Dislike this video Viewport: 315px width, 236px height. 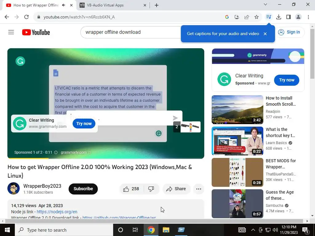pyautogui.click(x=151, y=189)
